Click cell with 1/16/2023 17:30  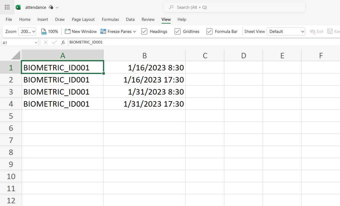145,79
